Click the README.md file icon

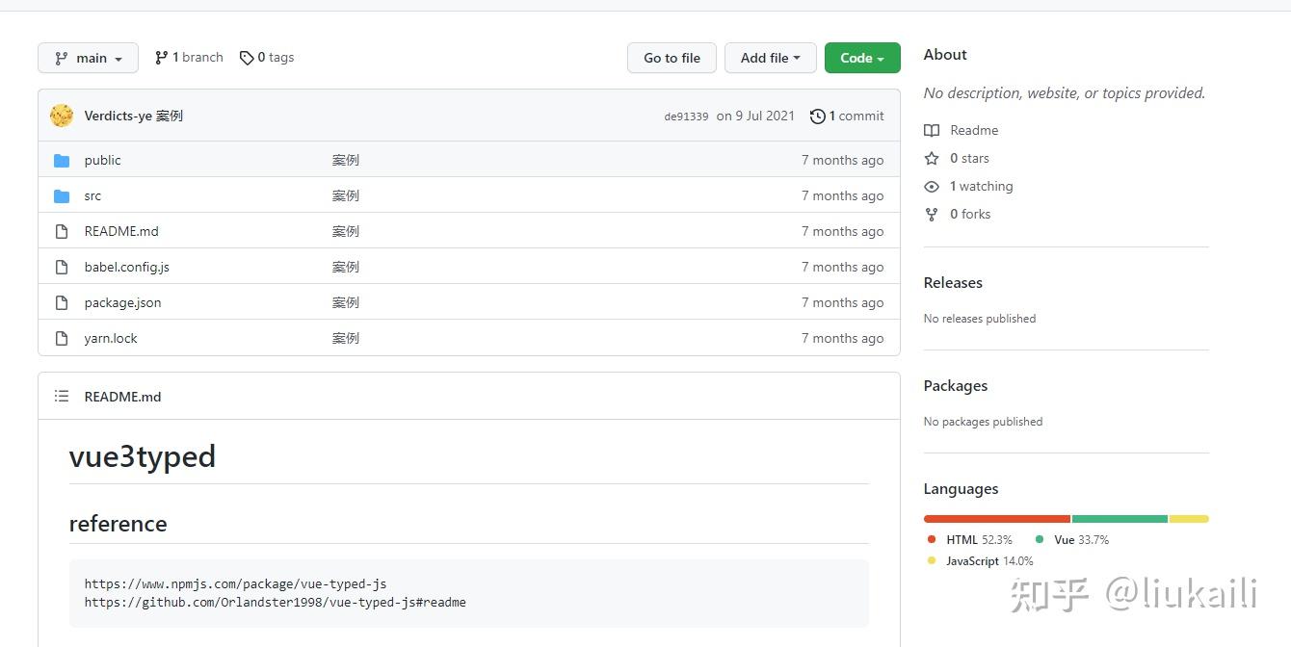[62, 232]
